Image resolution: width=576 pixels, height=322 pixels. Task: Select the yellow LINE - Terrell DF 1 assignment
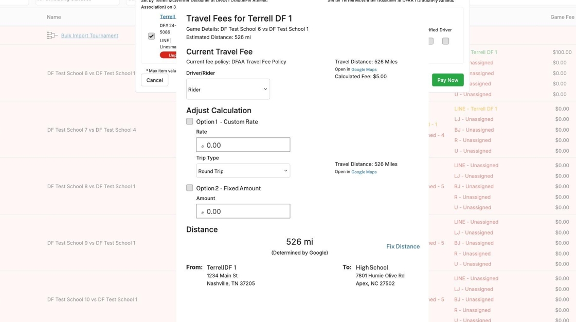point(475,109)
